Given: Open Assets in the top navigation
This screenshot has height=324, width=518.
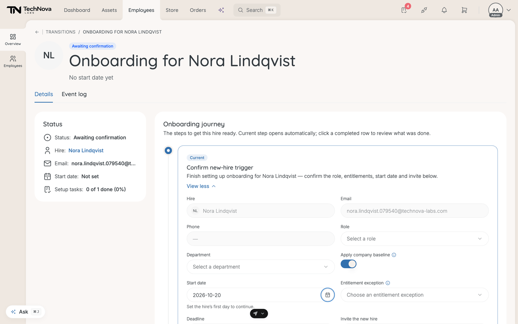Looking at the screenshot, I should tap(109, 10).
